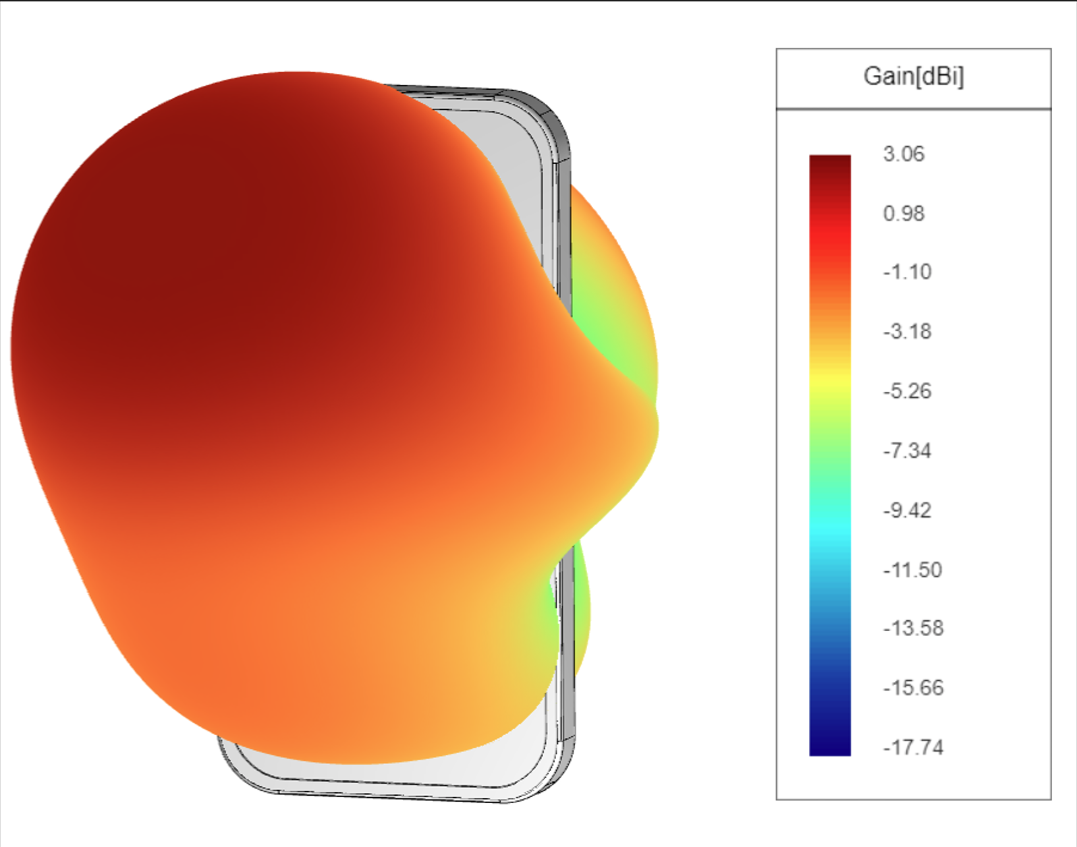Select the -5.26 scale label
Screen dimensions: 1077x847
907,391
